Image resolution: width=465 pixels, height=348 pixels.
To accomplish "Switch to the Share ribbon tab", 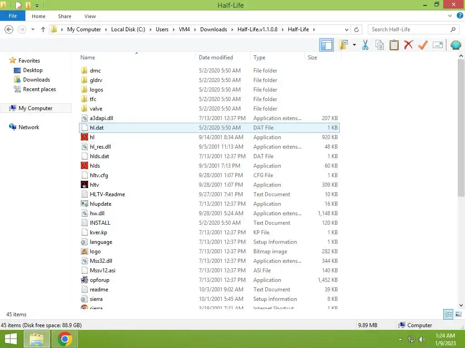I will pyautogui.click(x=64, y=16).
